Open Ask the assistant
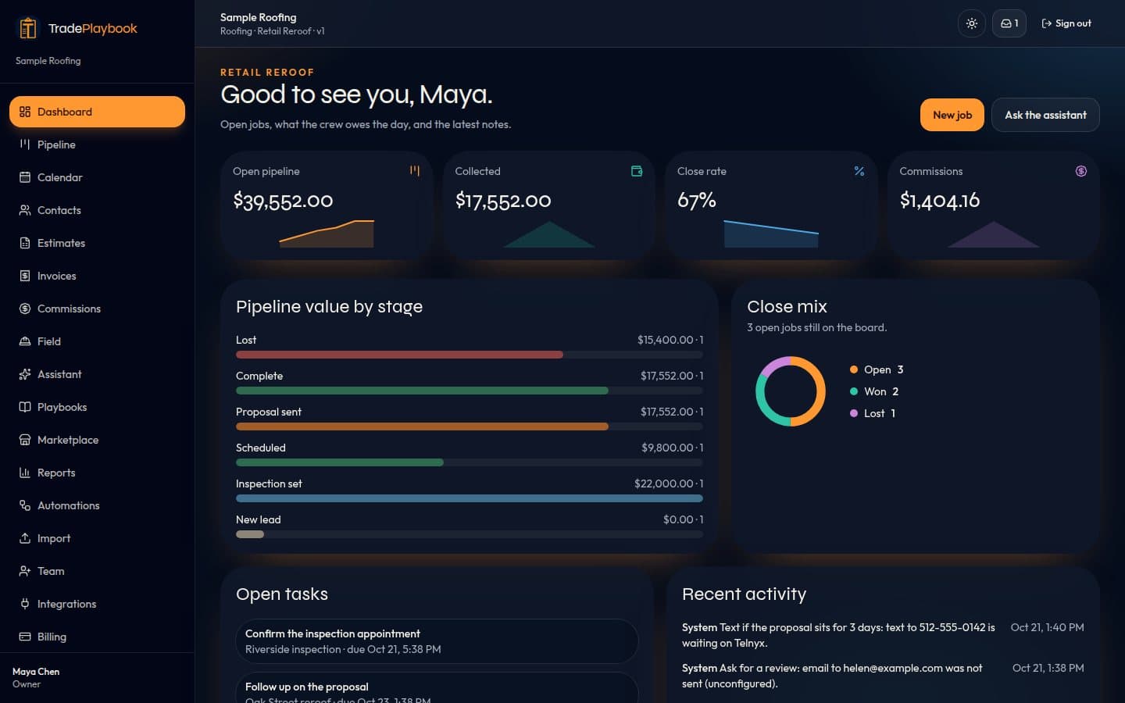The width and height of the screenshot is (1125, 703). pos(1045,115)
